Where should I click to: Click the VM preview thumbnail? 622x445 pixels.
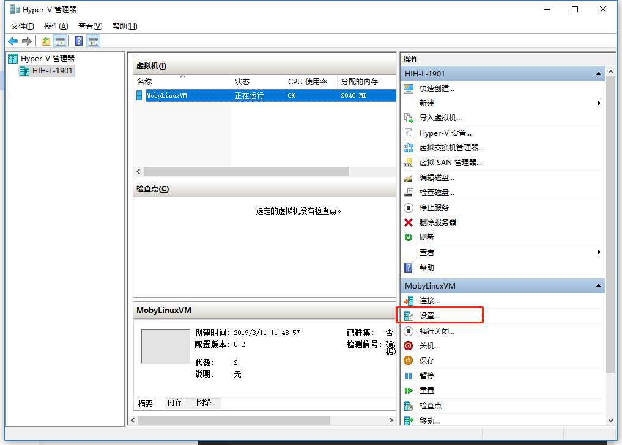[165, 346]
